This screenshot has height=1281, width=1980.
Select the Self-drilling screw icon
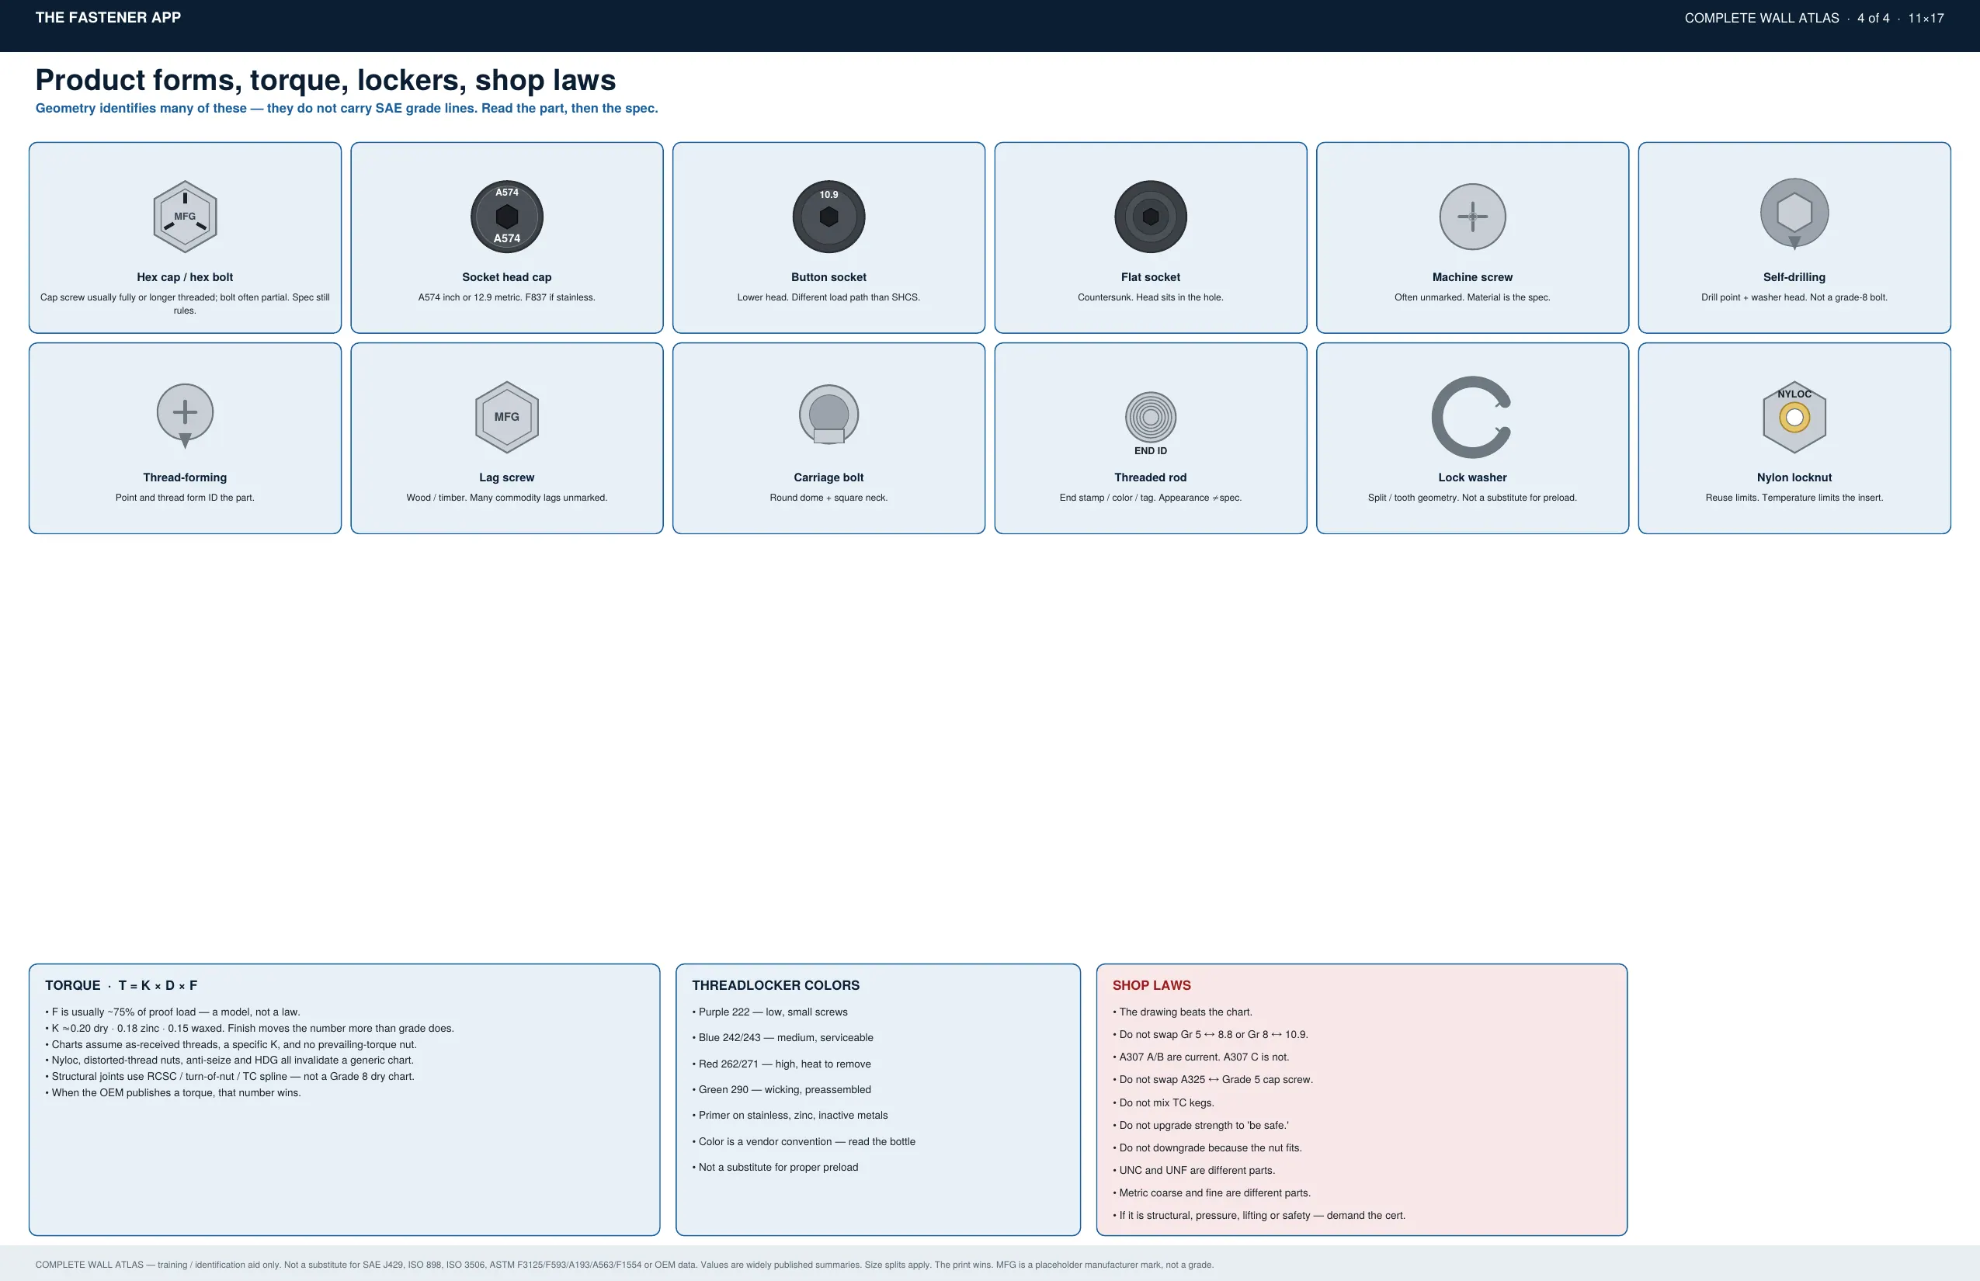tap(1794, 213)
